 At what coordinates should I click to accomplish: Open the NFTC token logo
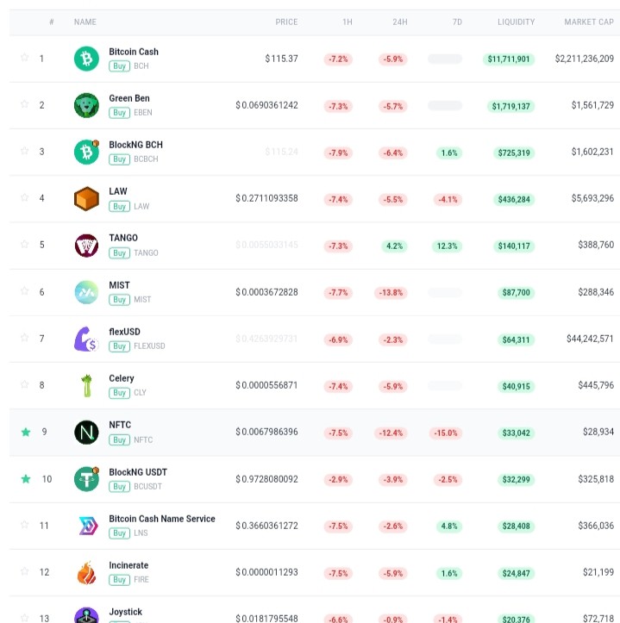click(x=86, y=432)
